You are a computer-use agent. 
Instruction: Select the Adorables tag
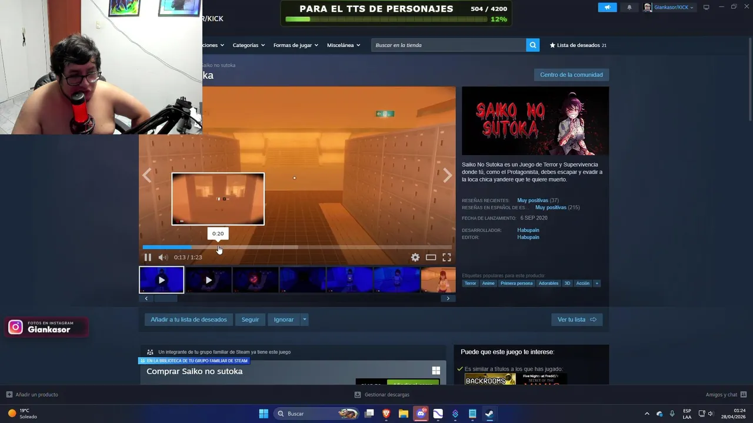[548, 283]
